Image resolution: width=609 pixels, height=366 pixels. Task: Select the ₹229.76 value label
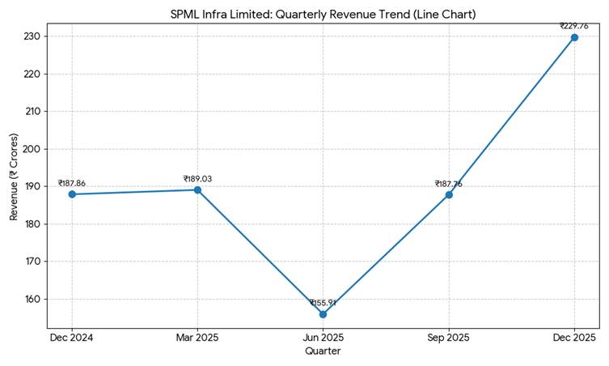[574, 26]
